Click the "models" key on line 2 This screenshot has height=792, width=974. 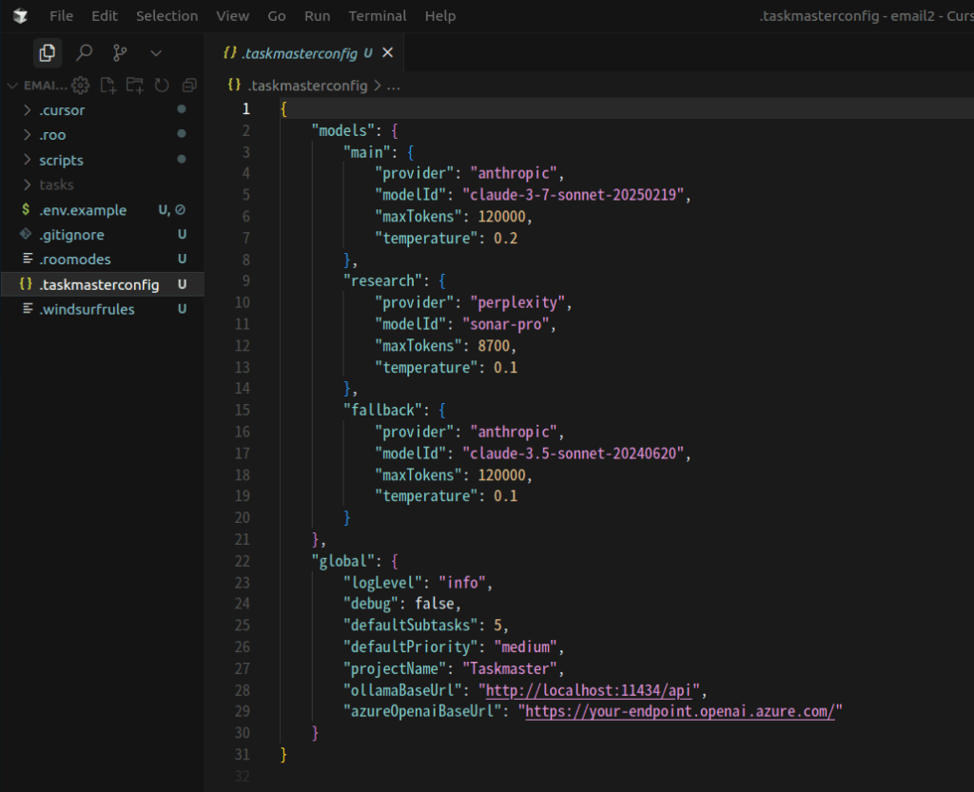(x=342, y=130)
